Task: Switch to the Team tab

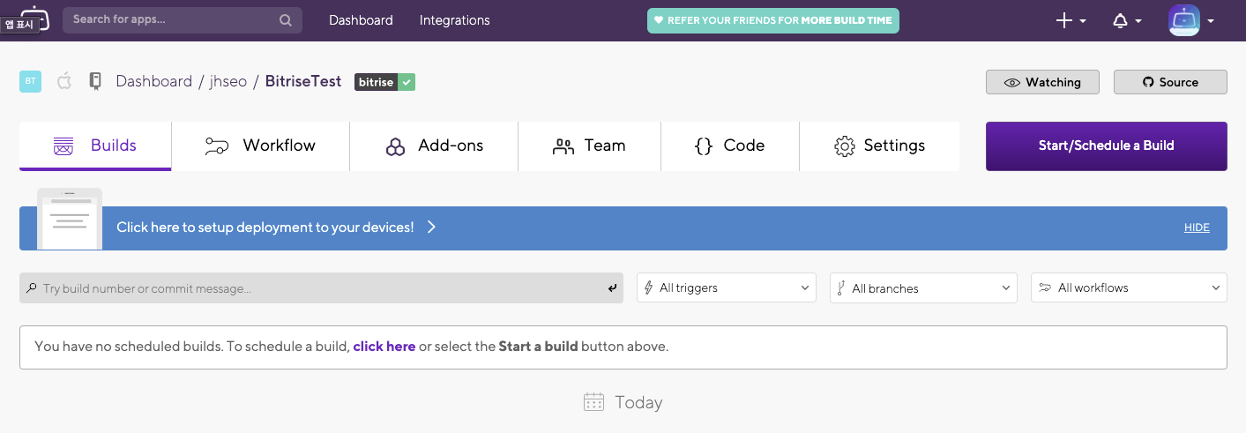Action: coord(589,146)
